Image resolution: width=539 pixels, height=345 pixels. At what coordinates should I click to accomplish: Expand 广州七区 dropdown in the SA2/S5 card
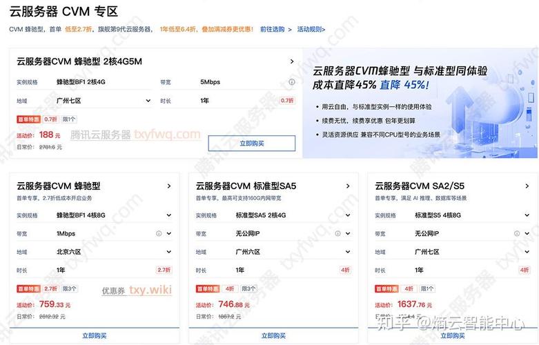(x=527, y=252)
